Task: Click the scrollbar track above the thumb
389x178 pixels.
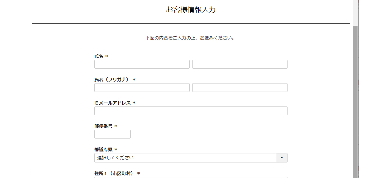Action: pyautogui.click(x=355, y=13)
